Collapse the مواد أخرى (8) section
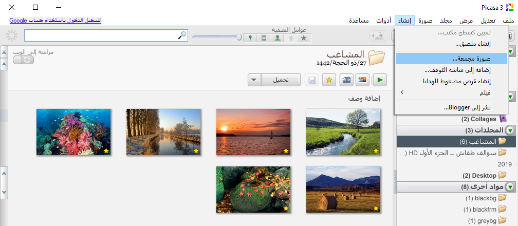The image size is (518, 226). point(510,187)
